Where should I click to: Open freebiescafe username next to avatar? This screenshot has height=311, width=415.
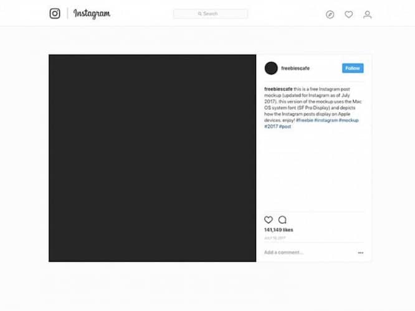tap(295, 68)
